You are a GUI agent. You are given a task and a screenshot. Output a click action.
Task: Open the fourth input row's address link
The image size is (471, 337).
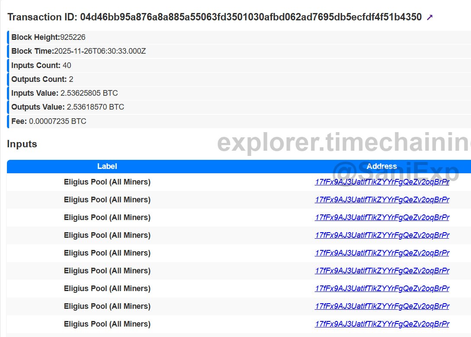[x=382, y=235]
